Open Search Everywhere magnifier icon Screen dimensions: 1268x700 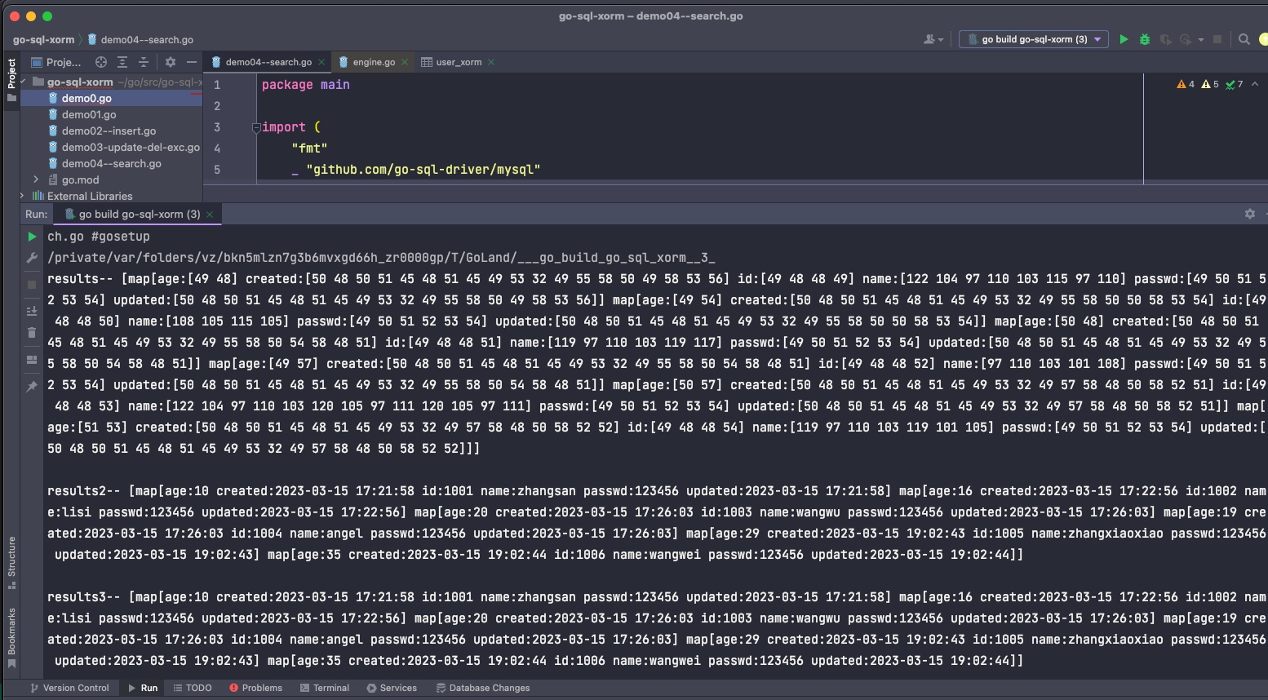click(x=1244, y=39)
